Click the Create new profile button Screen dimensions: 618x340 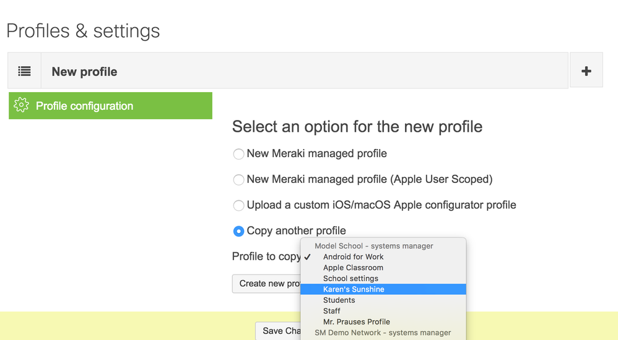pos(267,283)
